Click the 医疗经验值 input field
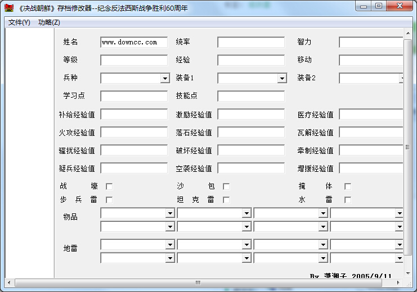Screen dimensions: 417x292 click(371, 115)
